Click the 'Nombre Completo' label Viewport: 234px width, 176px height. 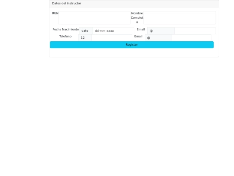pos(137,18)
